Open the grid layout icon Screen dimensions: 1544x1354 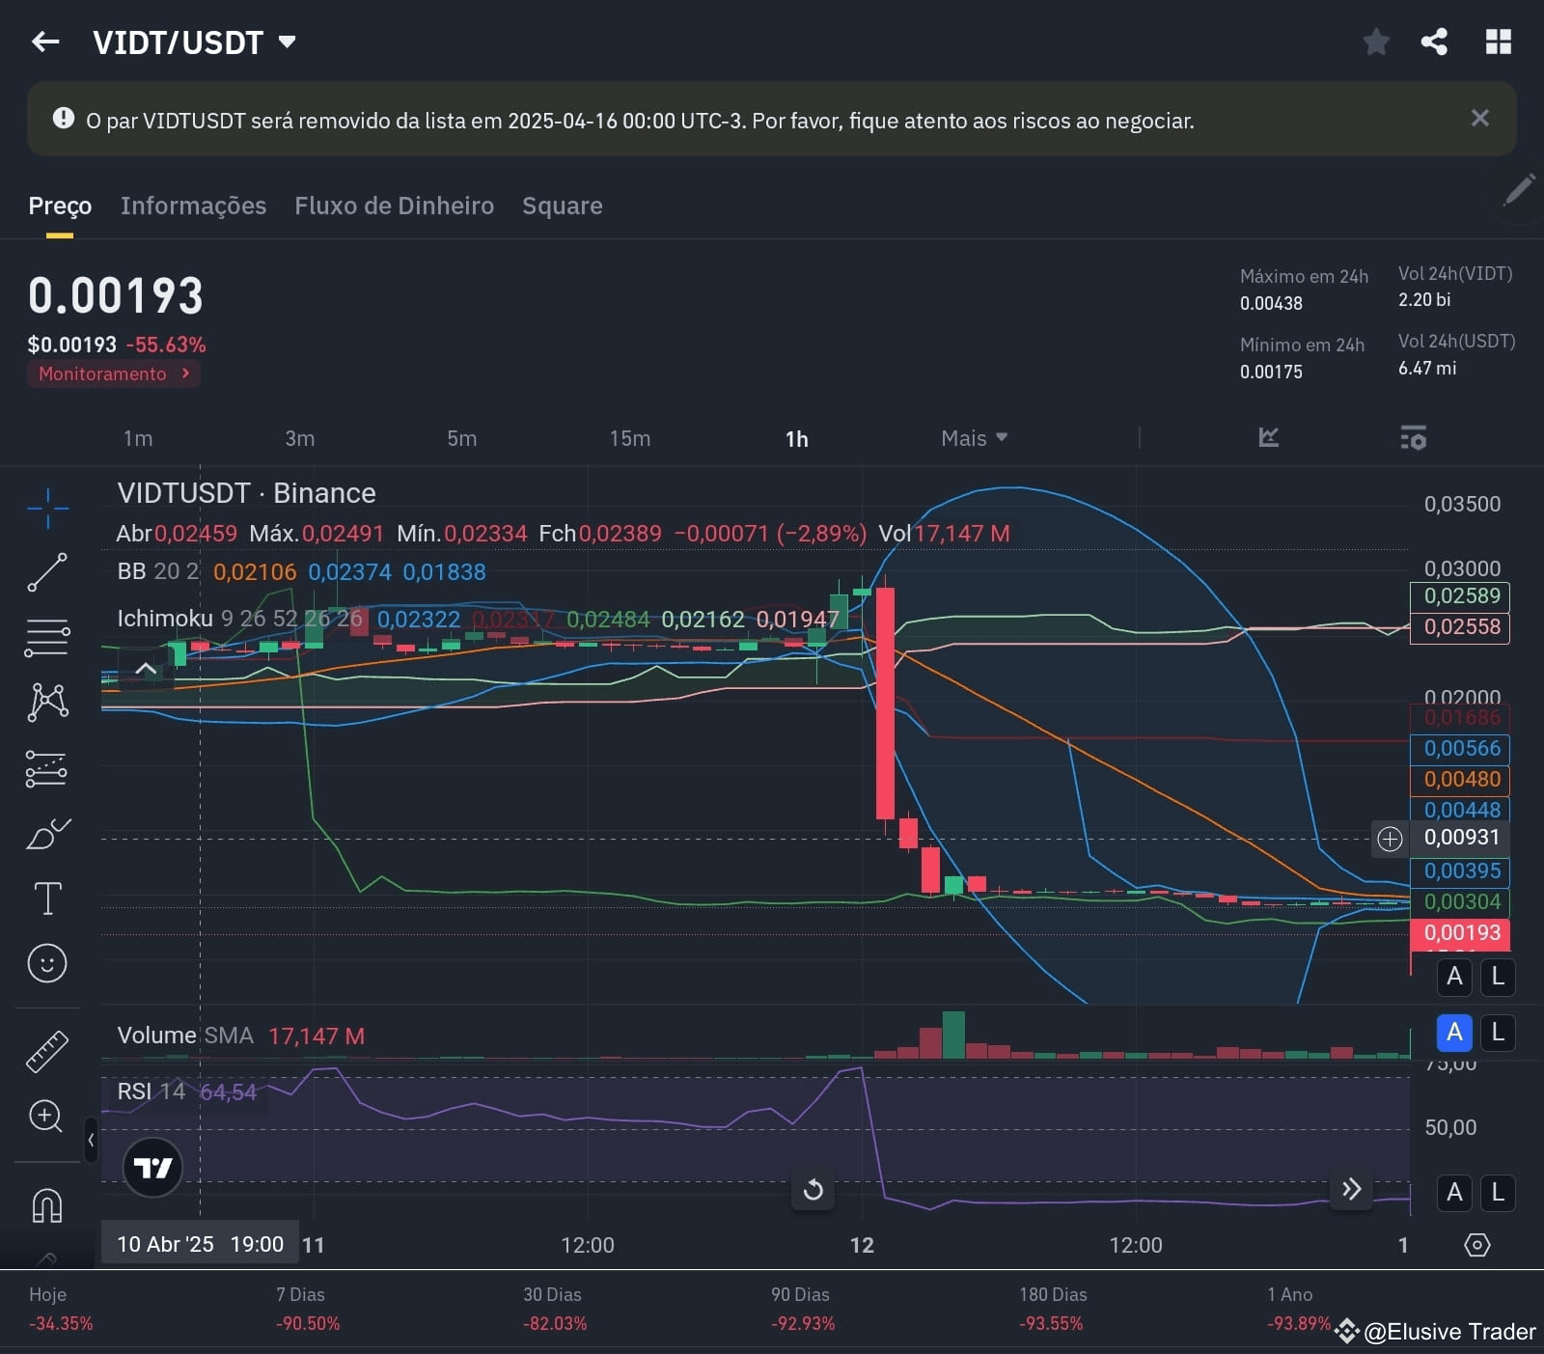tap(1498, 41)
